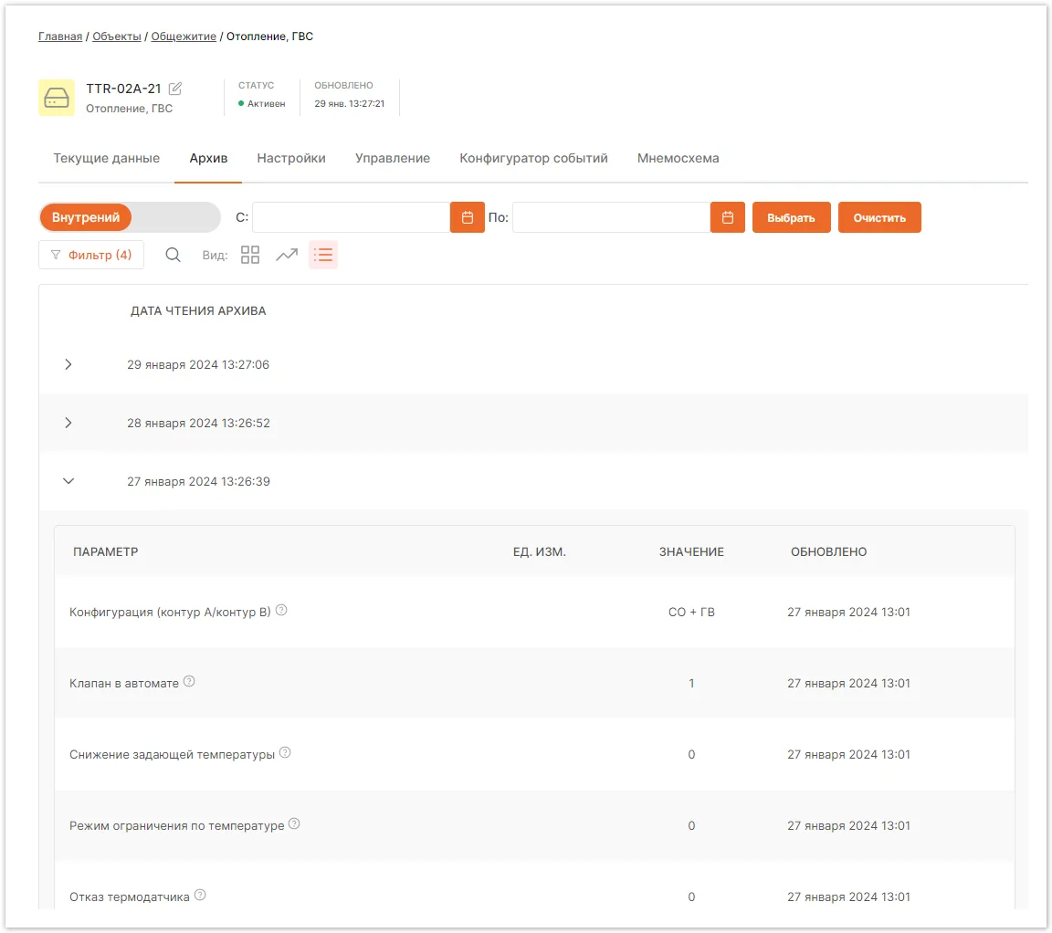Click the 29 янв. 13:27:21 updated timestamp

click(x=350, y=103)
